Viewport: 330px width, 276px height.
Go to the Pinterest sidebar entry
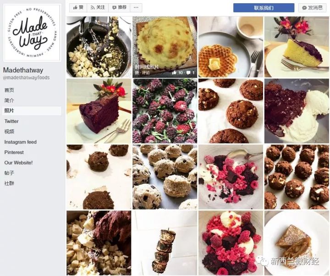(14, 152)
